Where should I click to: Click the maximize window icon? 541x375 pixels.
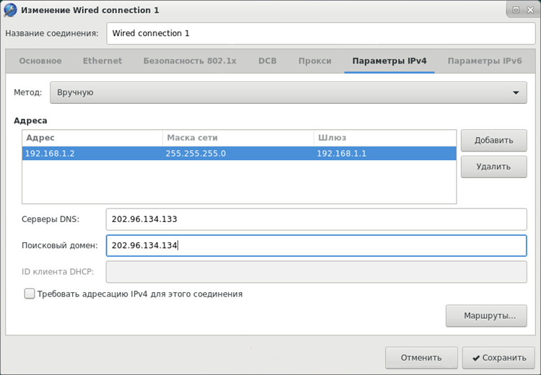(x=515, y=10)
